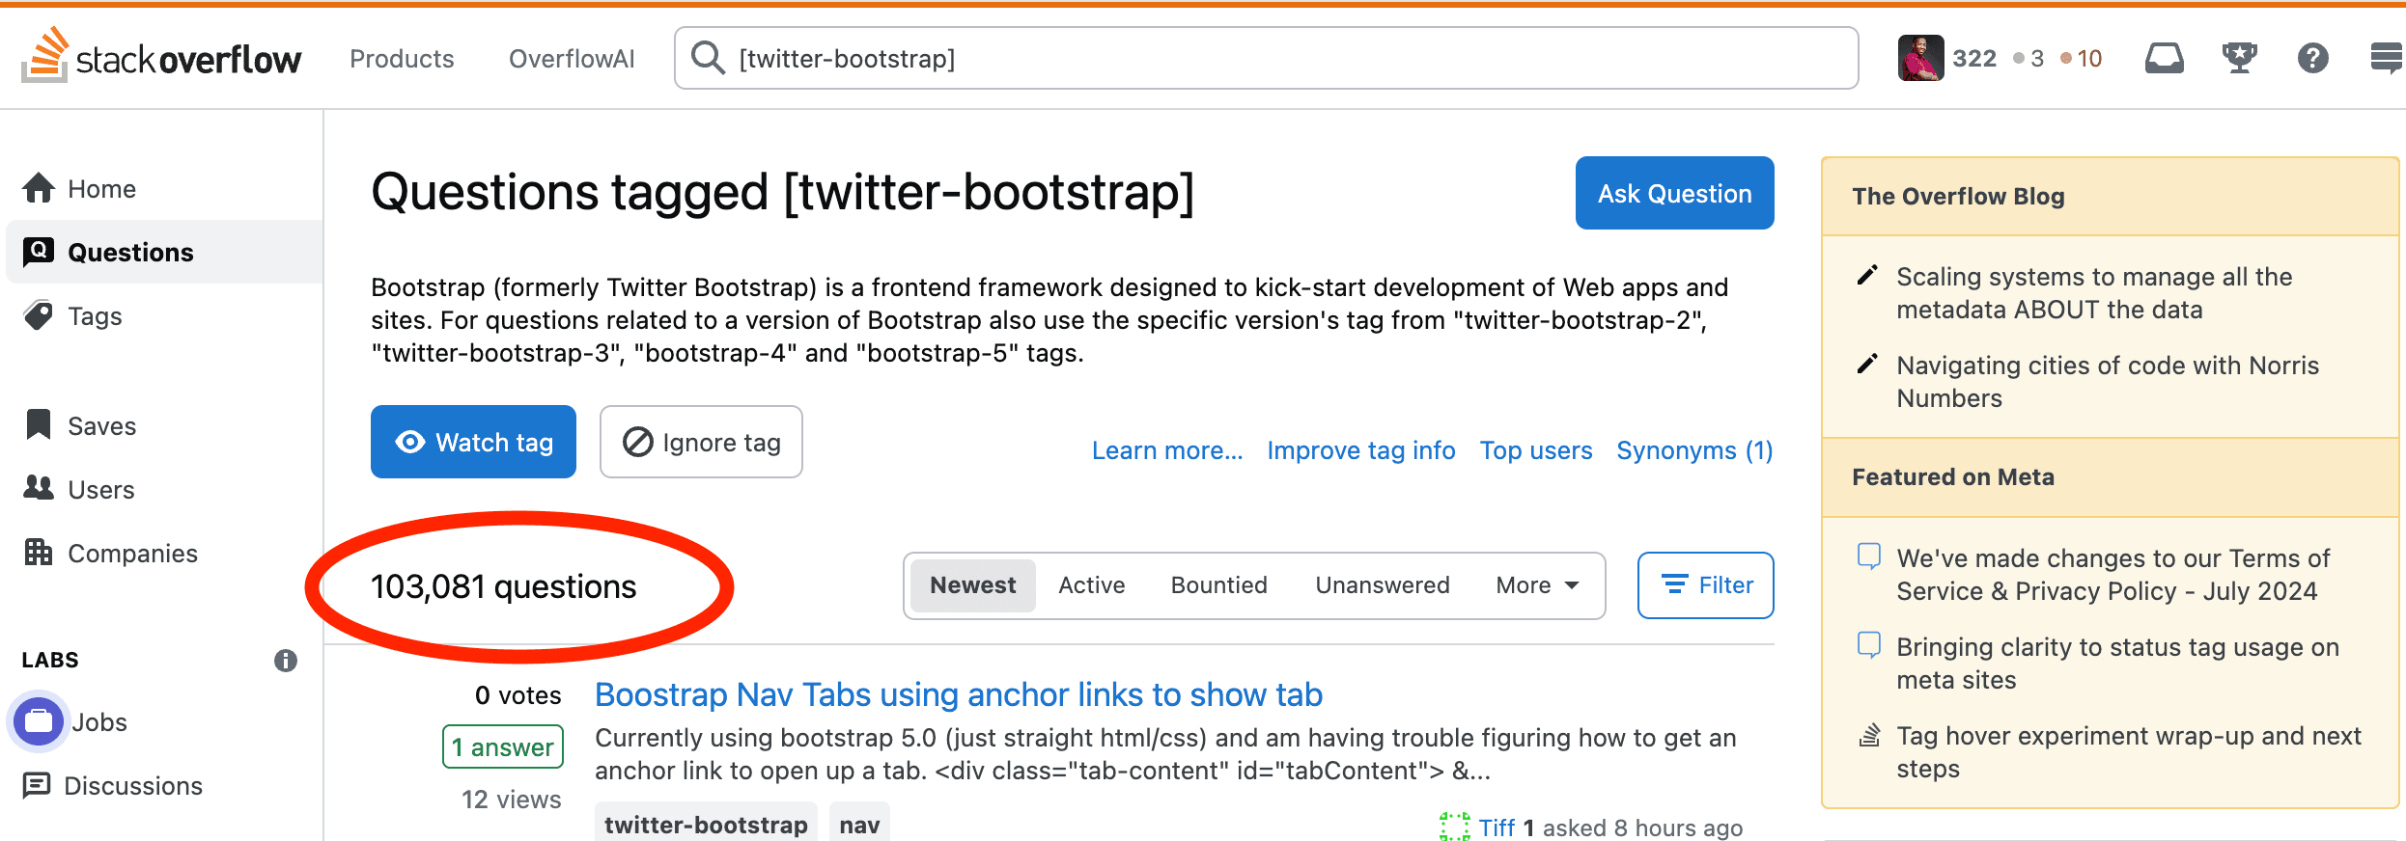The image size is (2406, 841).
Task: Click the Ignore tag button
Action: (x=701, y=443)
